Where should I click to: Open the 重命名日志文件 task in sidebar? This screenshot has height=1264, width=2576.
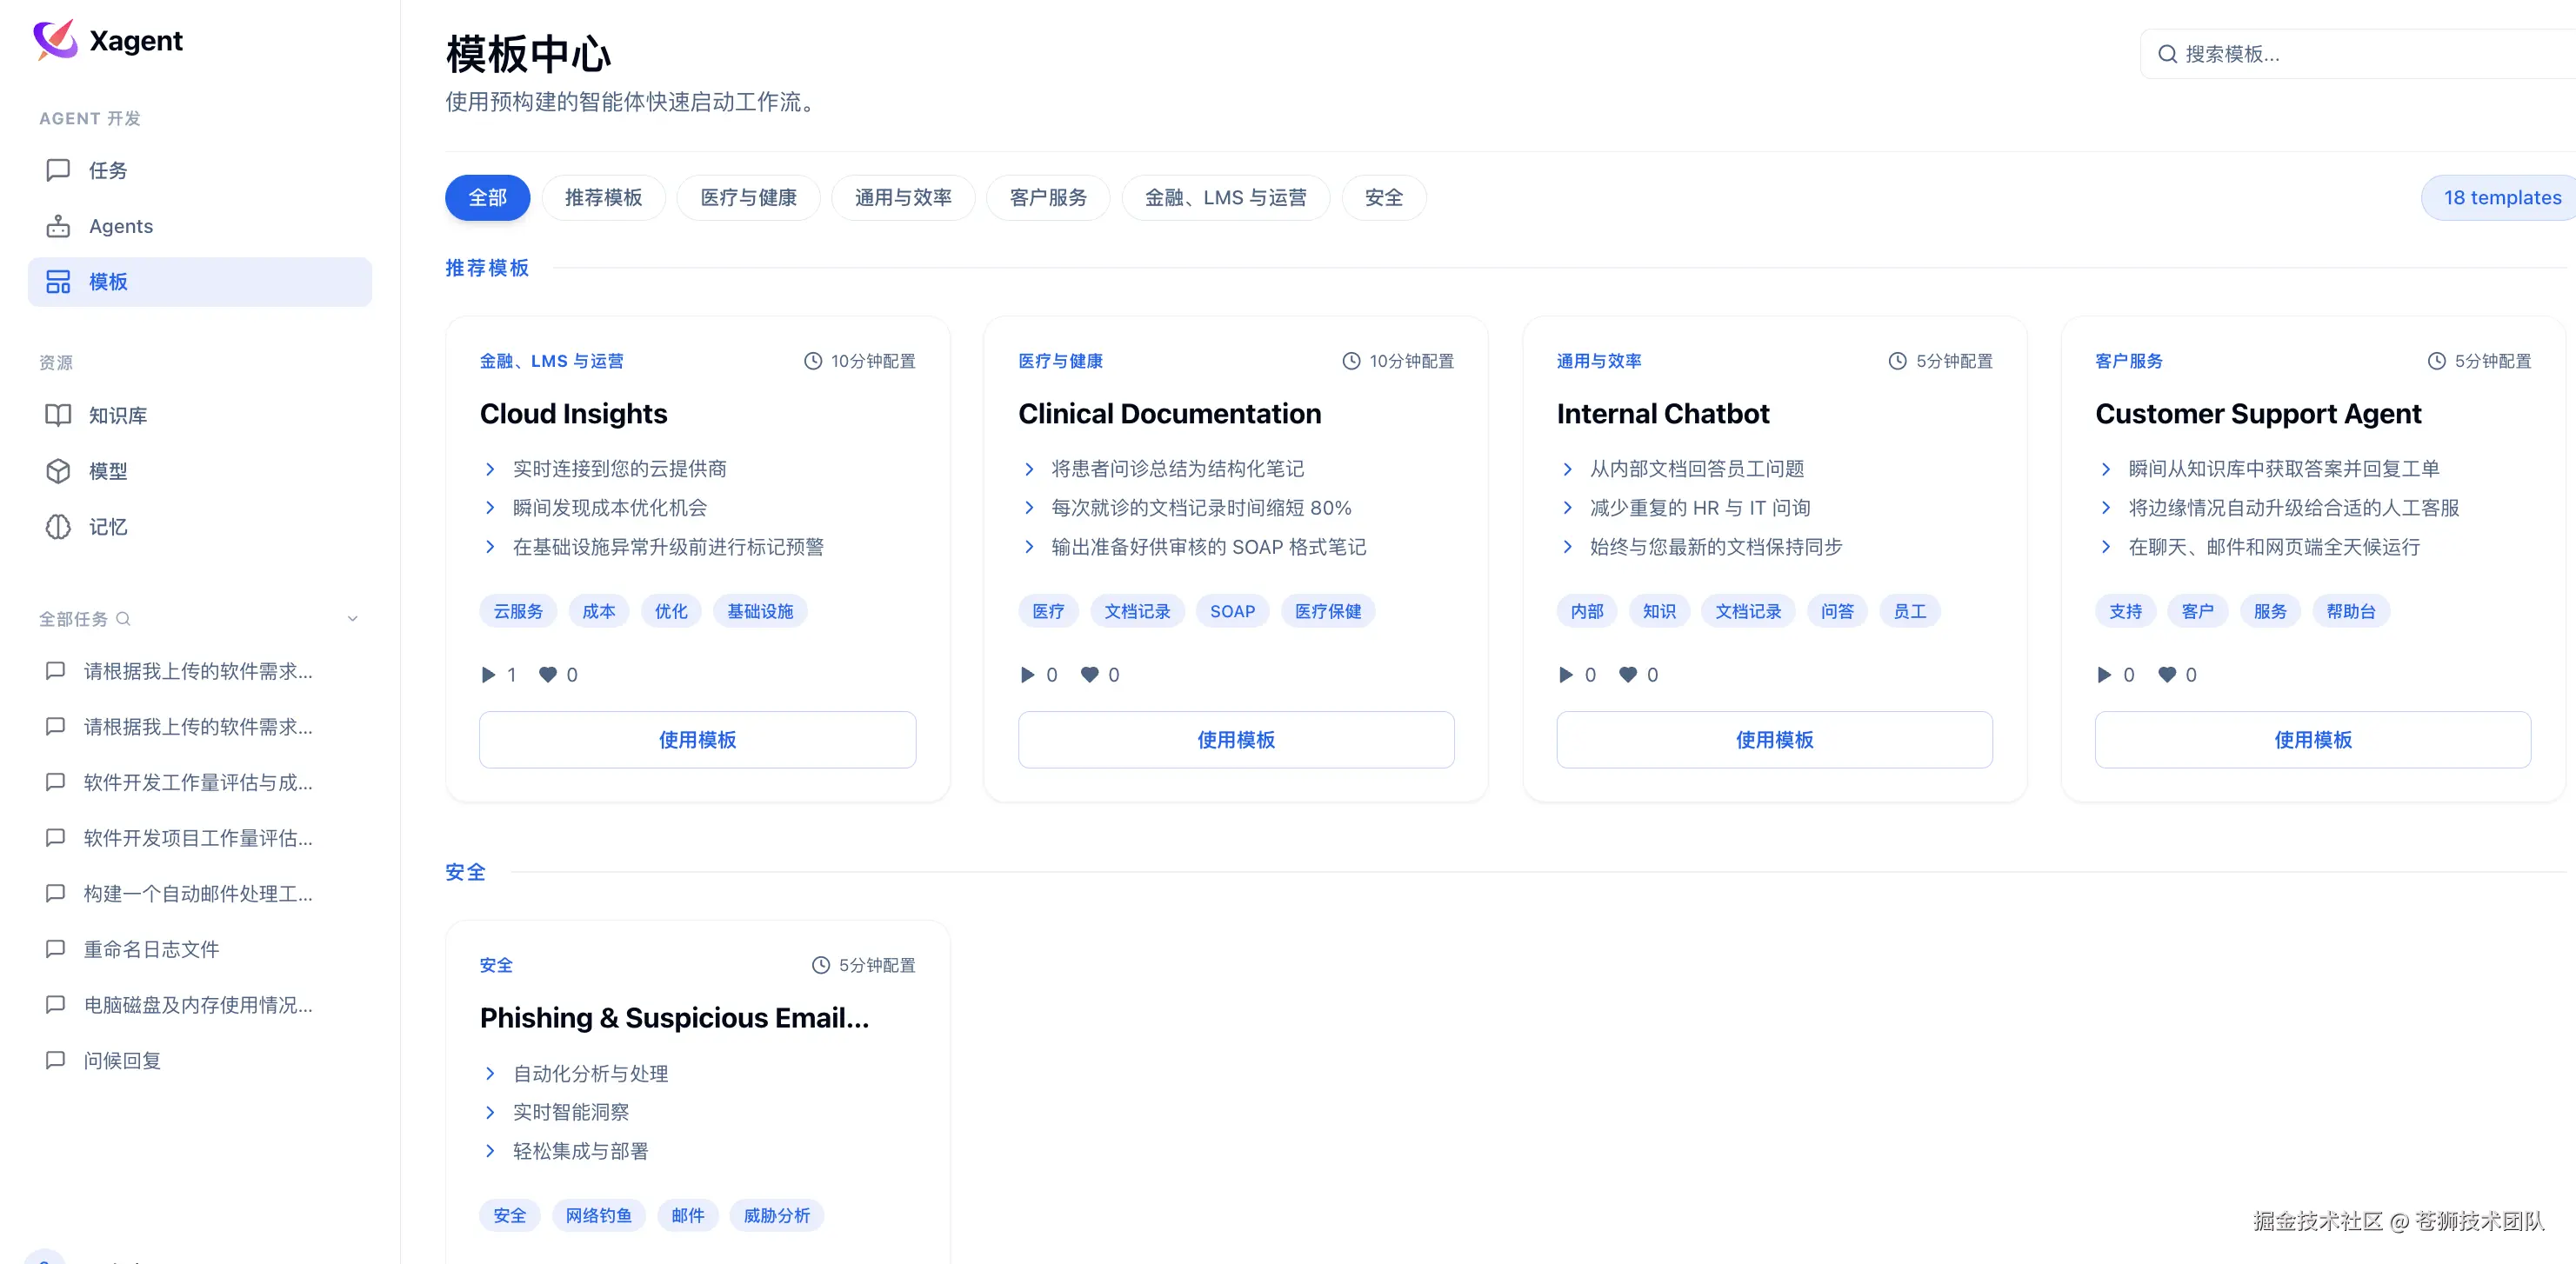151,949
